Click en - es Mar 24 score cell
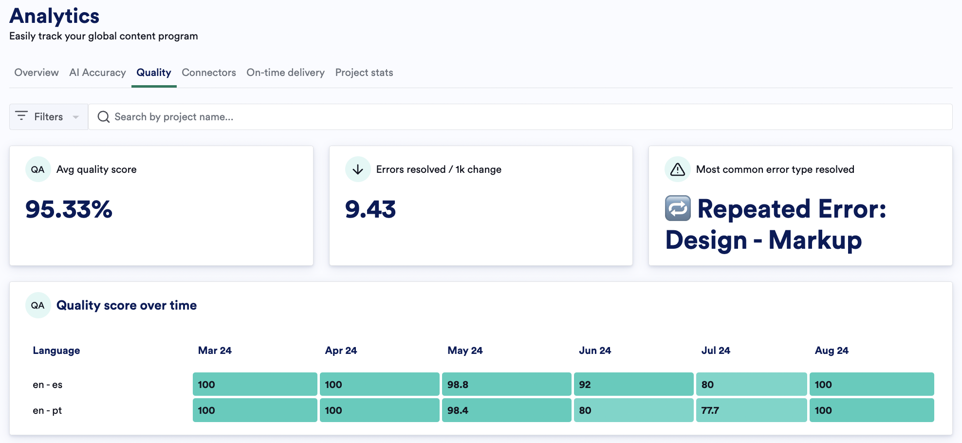Viewport: 962px width, 443px height. 255,384
